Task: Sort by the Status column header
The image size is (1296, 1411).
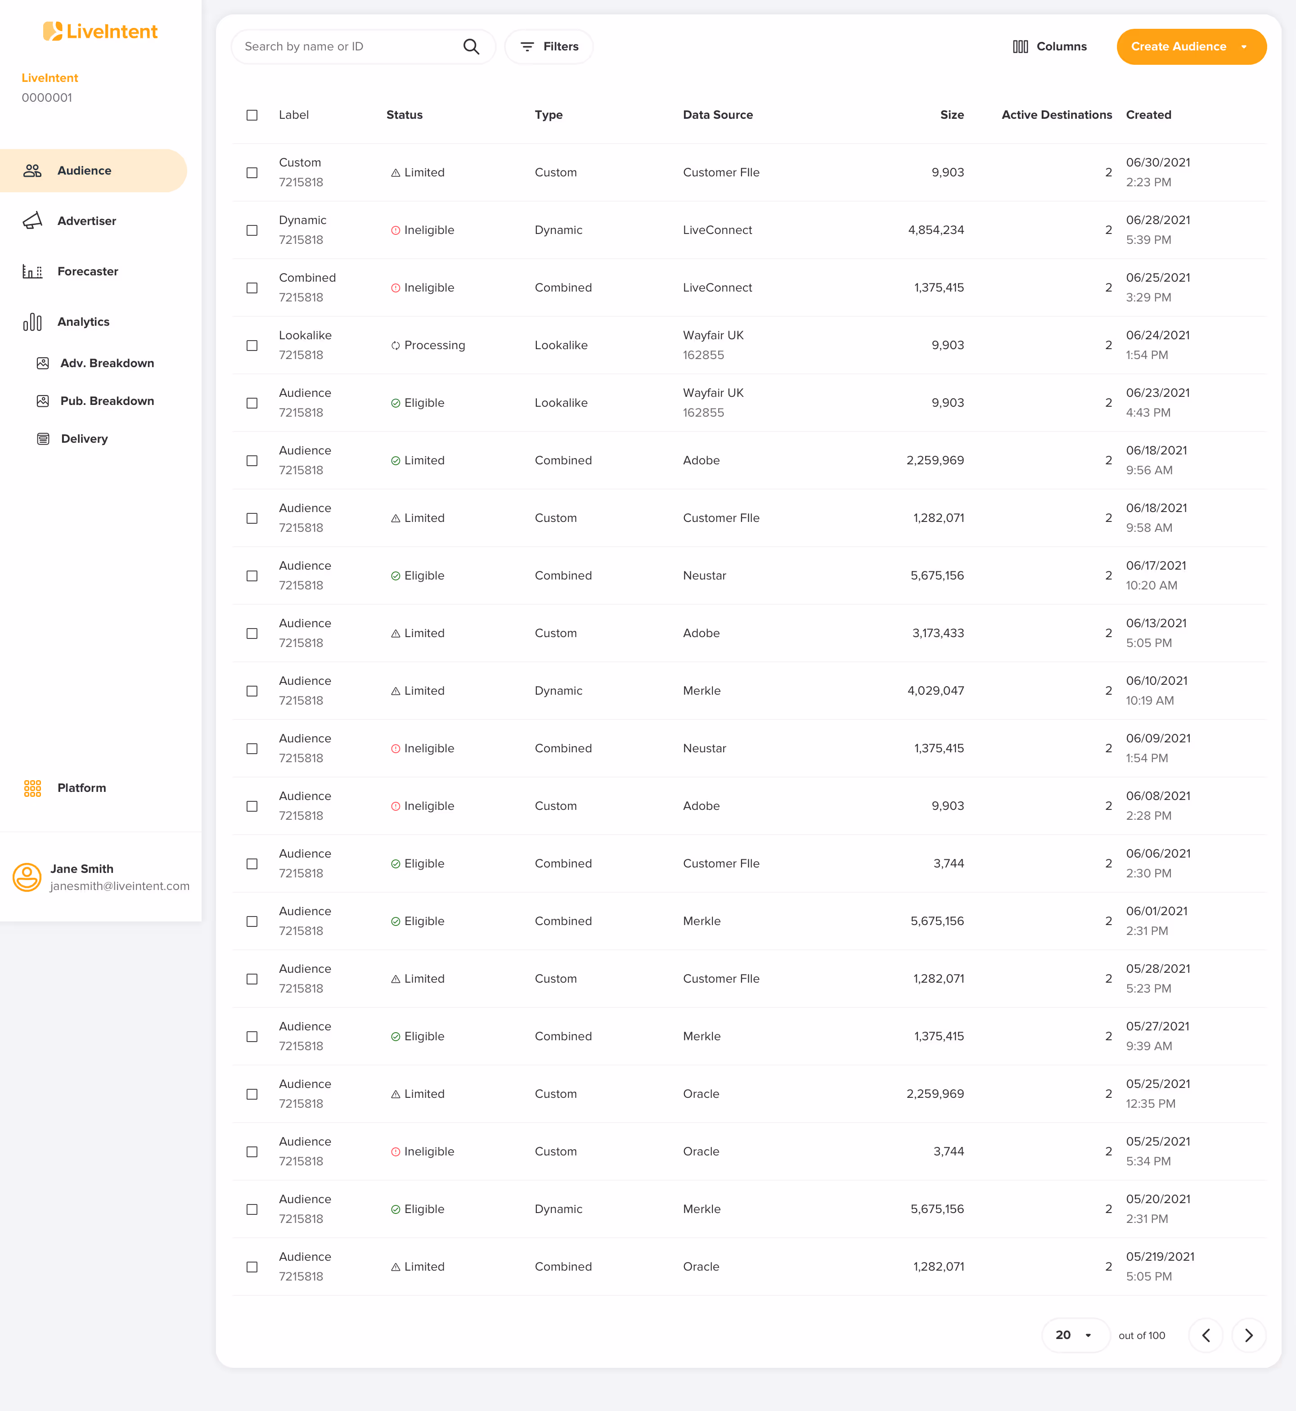Action: click(405, 115)
